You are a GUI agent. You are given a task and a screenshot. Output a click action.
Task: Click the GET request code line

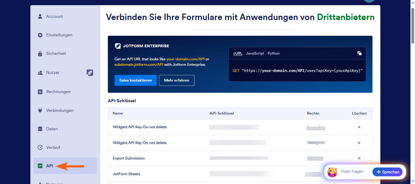[x=298, y=70]
